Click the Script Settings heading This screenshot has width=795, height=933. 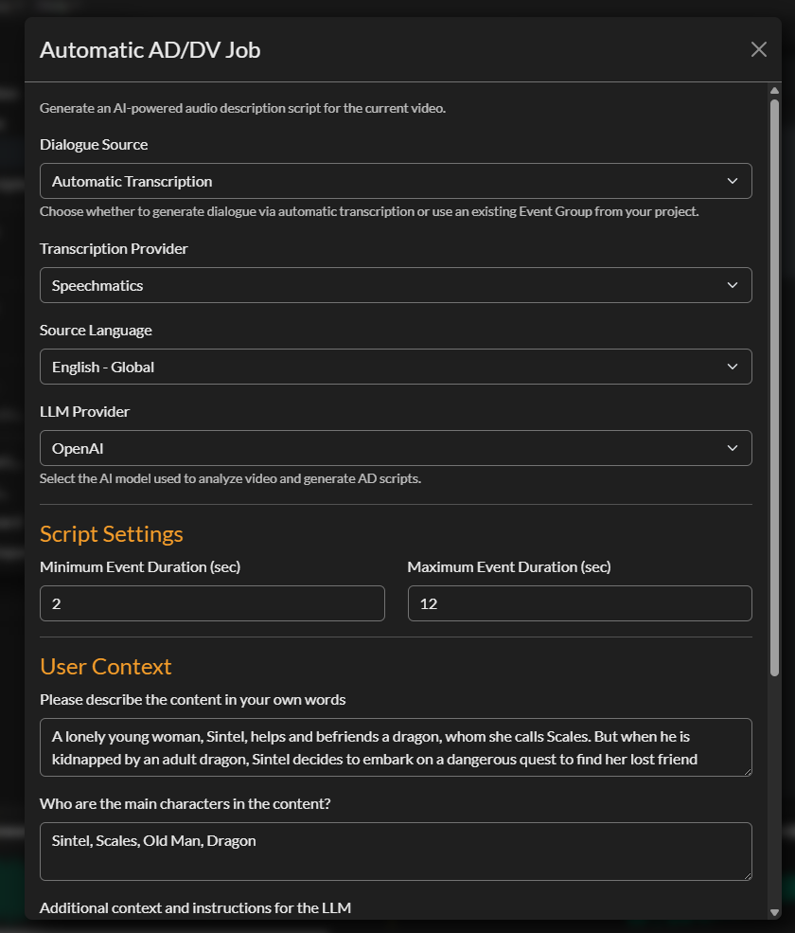[x=111, y=533]
